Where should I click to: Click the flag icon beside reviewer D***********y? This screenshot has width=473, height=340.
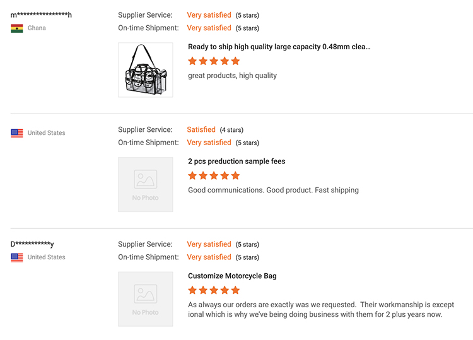(x=17, y=257)
